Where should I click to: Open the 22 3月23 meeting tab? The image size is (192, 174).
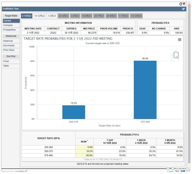coord(64,16)
